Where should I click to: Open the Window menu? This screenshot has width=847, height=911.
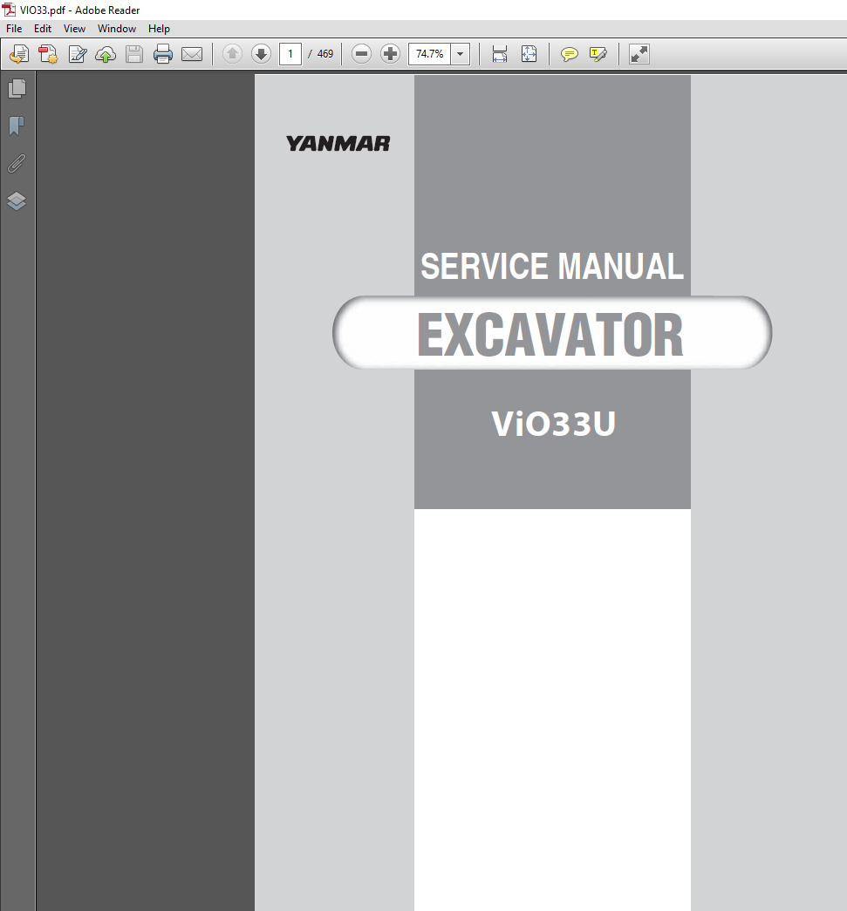pyautogui.click(x=117, y=29)
